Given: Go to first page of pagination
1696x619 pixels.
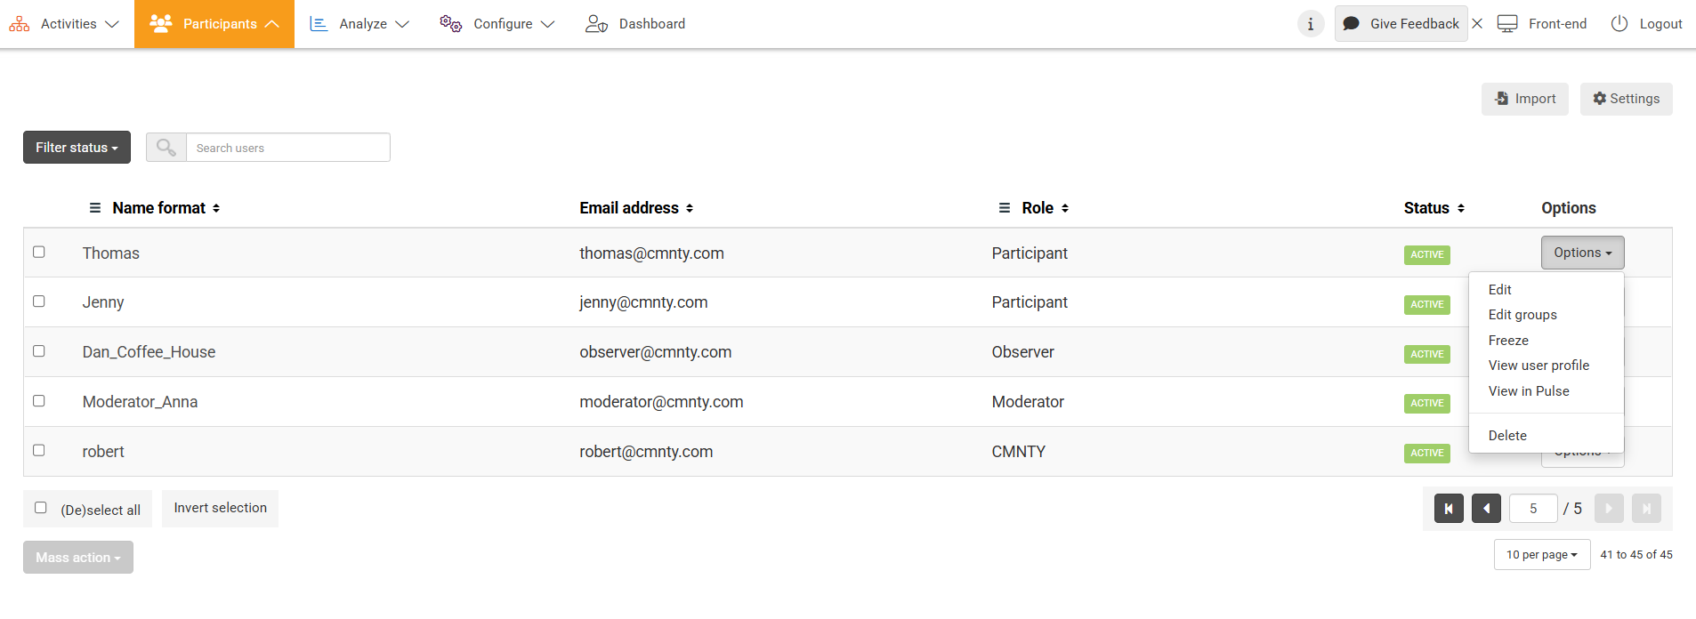Looking at the screenshot, I should pyautogui.click(x=1449, y=509).
